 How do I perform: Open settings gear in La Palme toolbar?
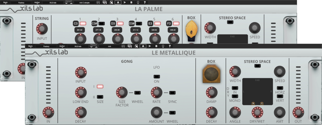[138, 2]
